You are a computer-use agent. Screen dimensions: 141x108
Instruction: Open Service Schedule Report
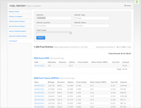17,31
